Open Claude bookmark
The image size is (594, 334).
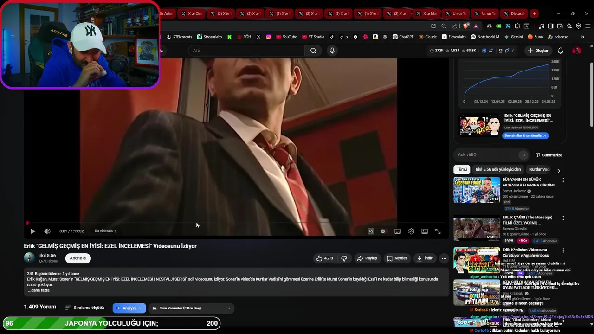coord(427,37)
